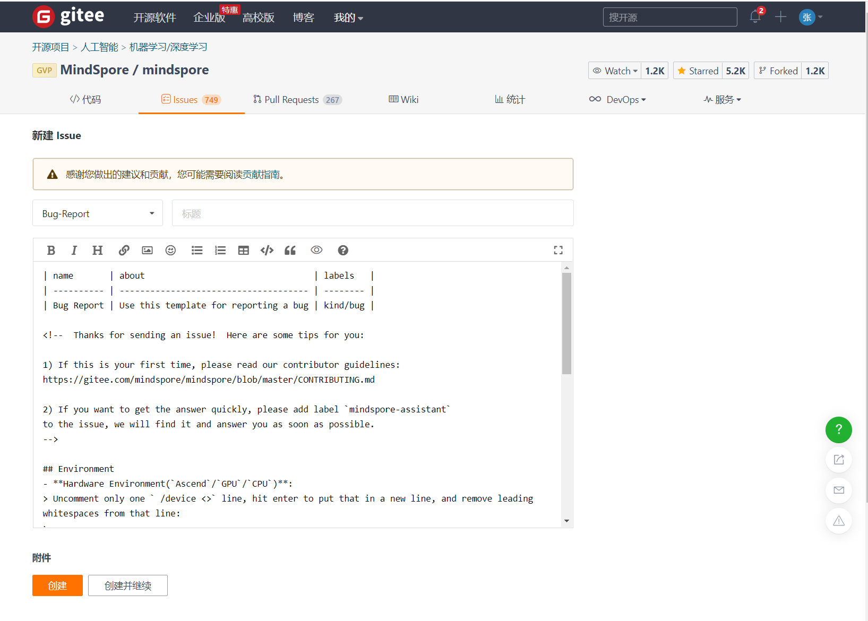
Task: Open the mindspore repository link
Action: [176, 70]
